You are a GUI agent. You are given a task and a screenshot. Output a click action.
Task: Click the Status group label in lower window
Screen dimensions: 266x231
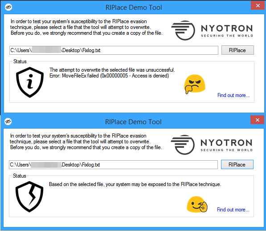coord(20,176)
